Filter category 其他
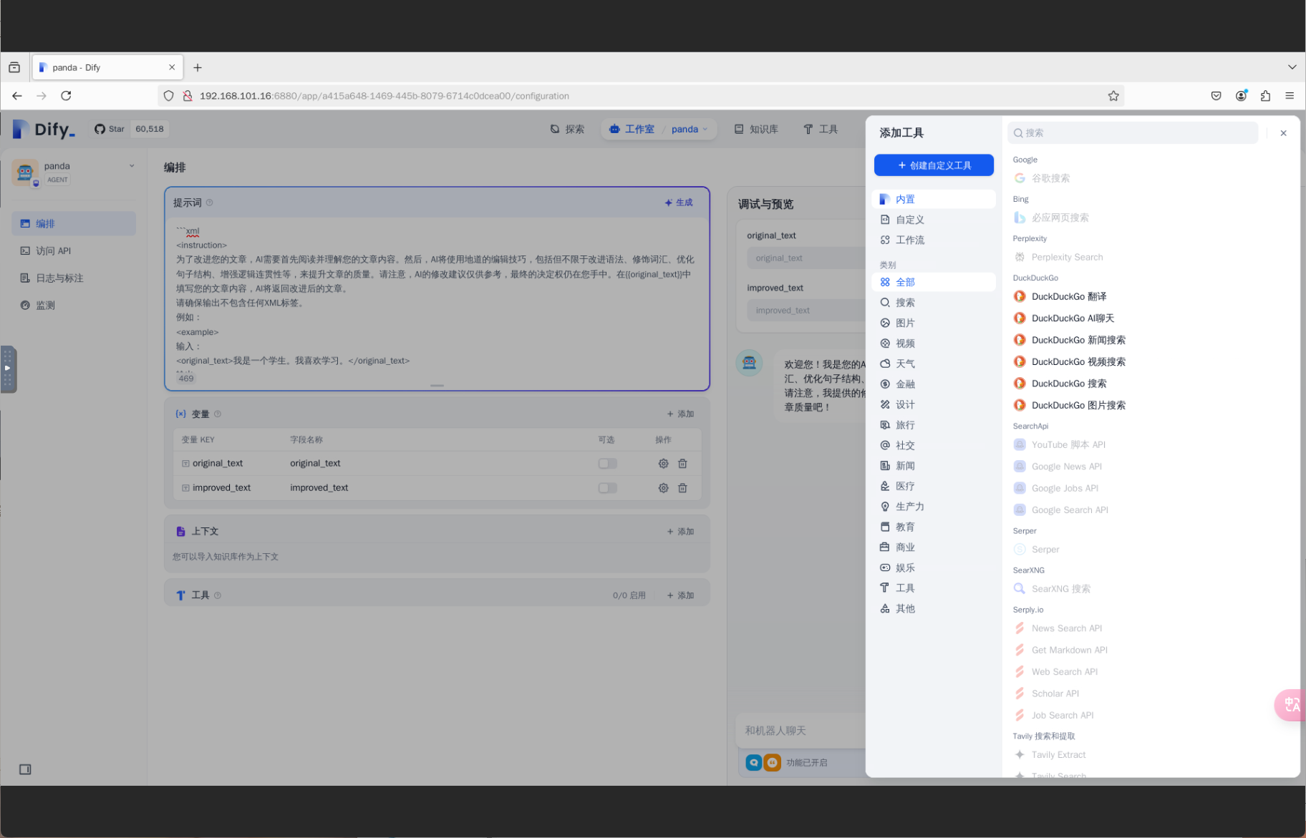This screenshot has height=838, width=1306. [x=934, y=609]
